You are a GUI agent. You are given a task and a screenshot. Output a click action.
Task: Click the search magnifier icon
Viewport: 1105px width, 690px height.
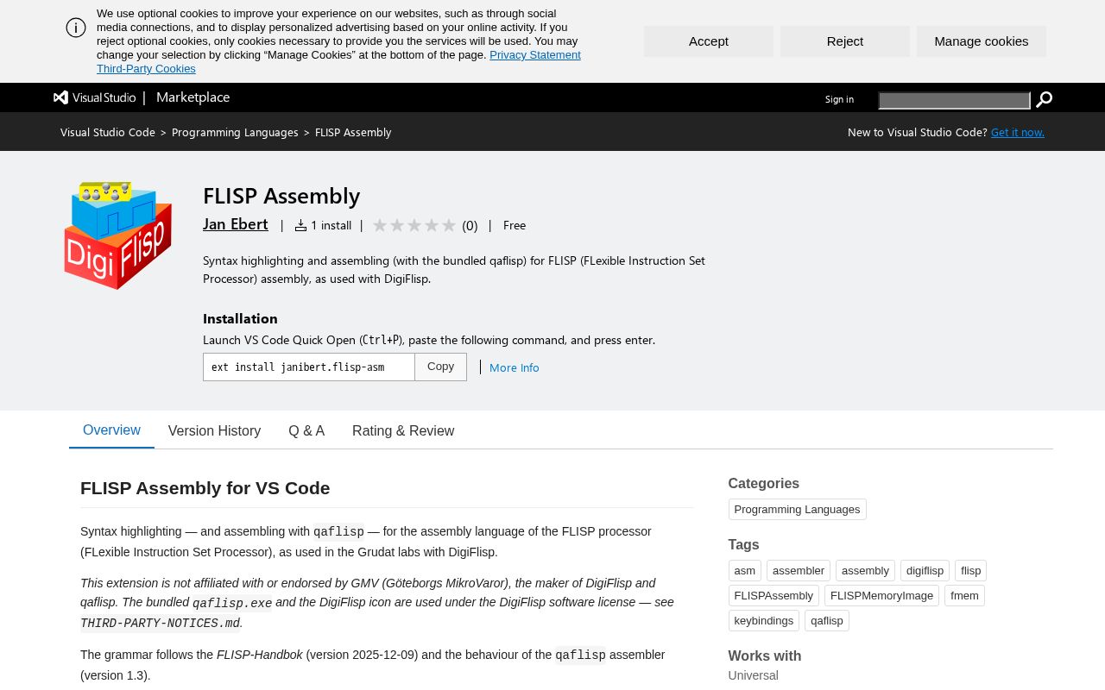click(1044, 100)
